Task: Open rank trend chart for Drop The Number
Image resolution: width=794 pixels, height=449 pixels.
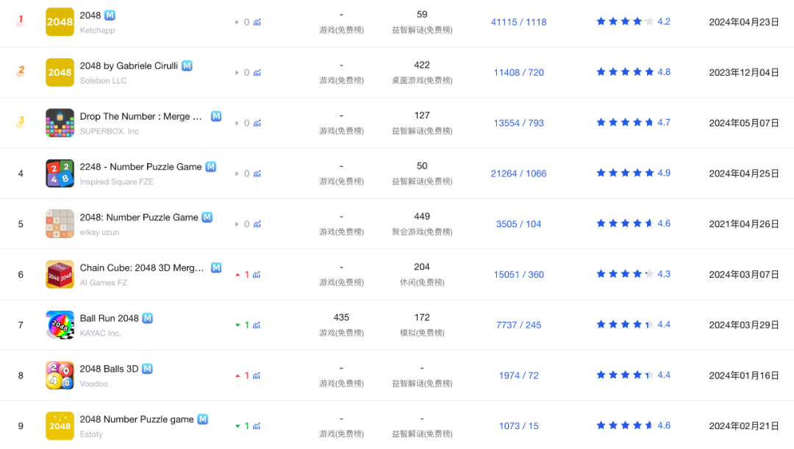Action: click(257, 123)
